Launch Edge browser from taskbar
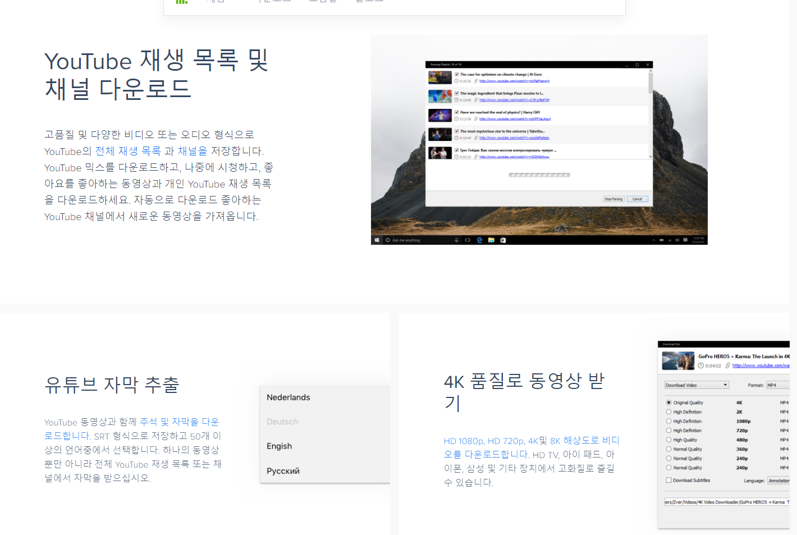Viewport: 797px width, 535px height. click(x=479, y=240)
